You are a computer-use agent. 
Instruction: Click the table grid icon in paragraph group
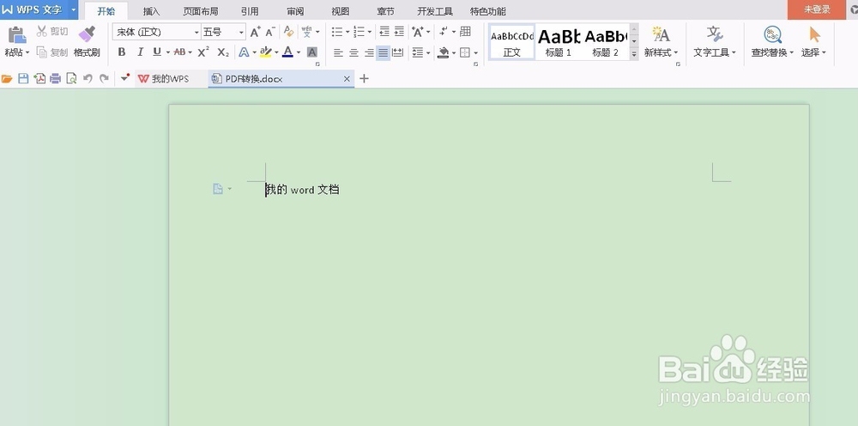point(465,31)
